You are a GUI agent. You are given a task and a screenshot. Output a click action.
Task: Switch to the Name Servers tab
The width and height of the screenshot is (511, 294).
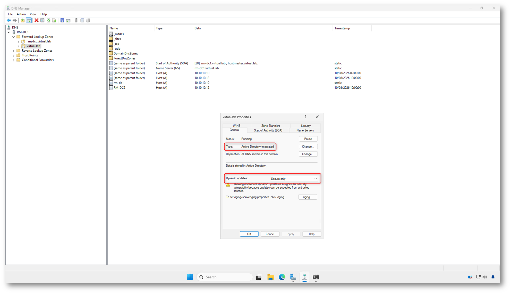coord(305,131)
